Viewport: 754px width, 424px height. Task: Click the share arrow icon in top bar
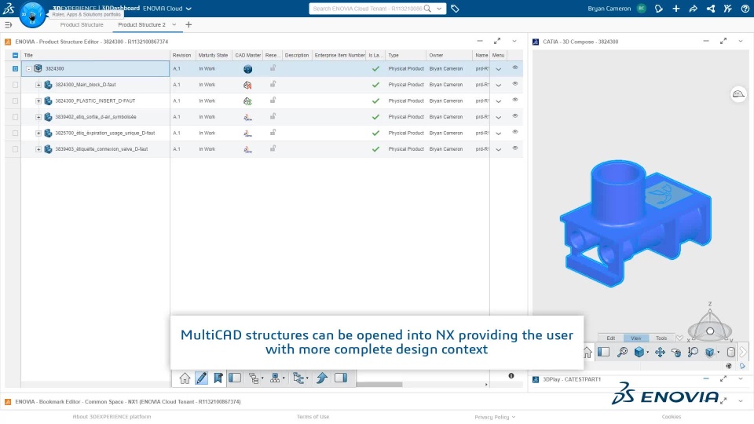693,9
